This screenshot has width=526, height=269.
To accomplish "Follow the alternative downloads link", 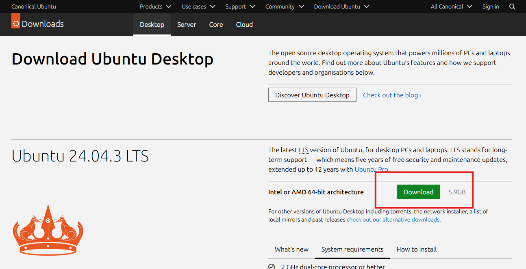I will pyautogui.click(x=393, y=219).
